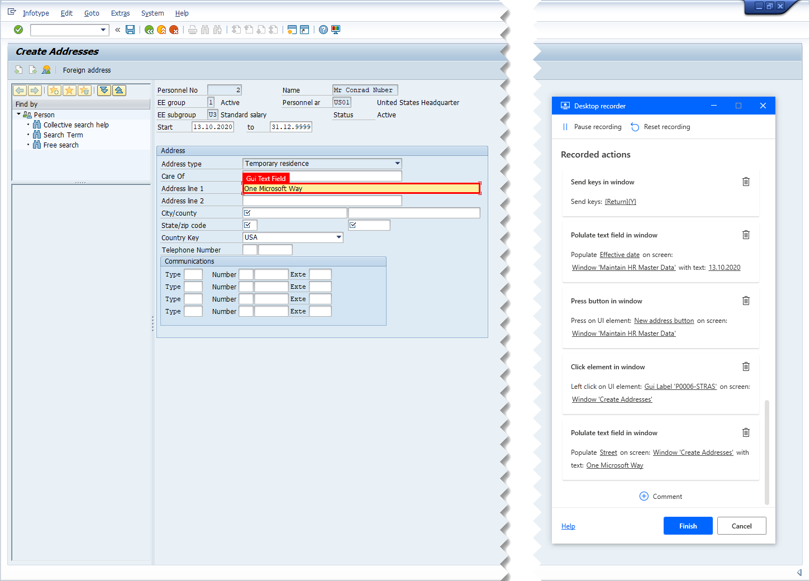Add to favorites with the star-plus icon
Screen dimensions: 810x581
pyautogui.click(x=54, y=90)
